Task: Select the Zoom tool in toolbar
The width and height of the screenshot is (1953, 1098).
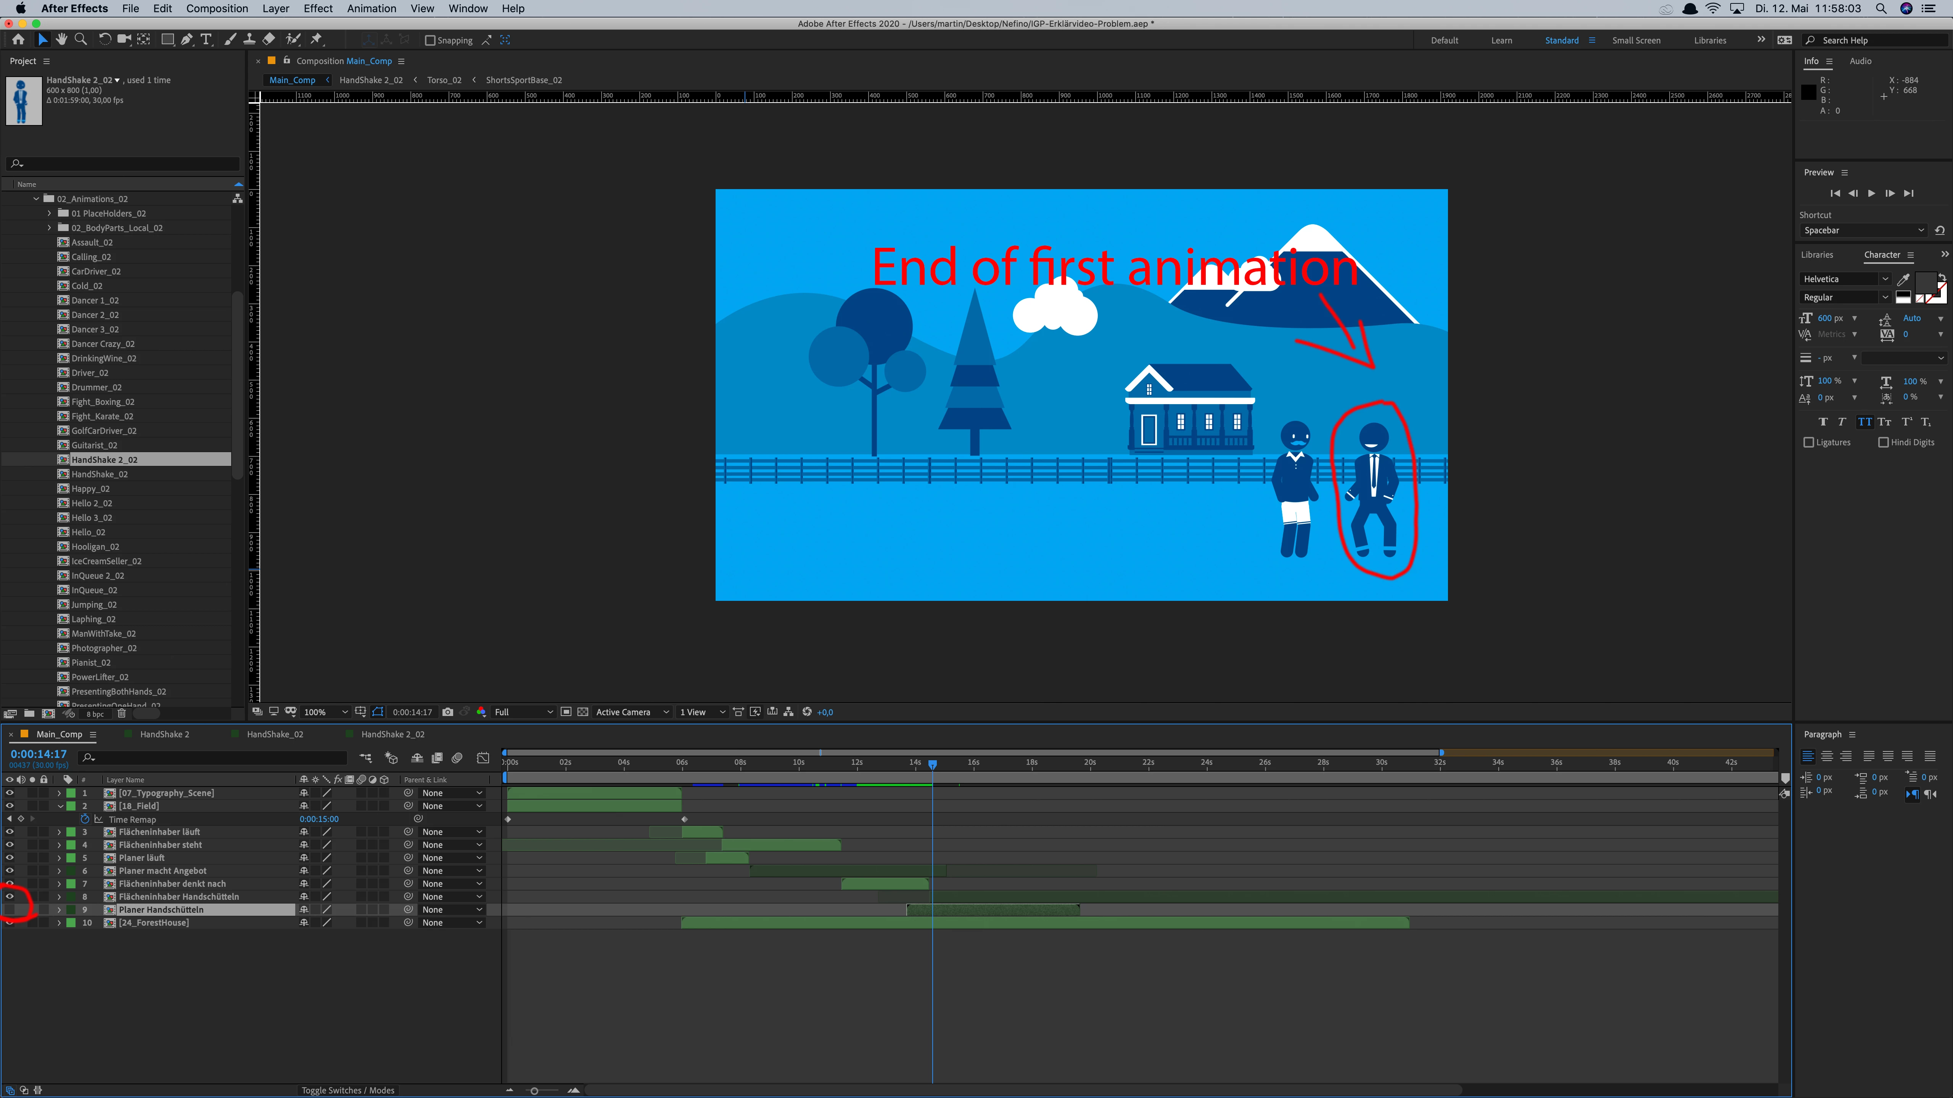Action: 80,39
